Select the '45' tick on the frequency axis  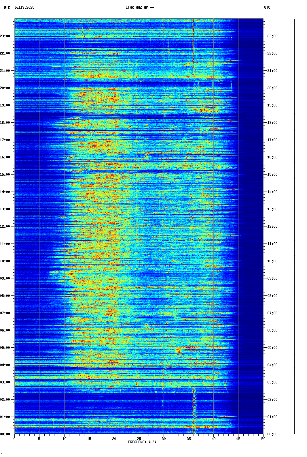pyautogui.click(x=238, y=439)
